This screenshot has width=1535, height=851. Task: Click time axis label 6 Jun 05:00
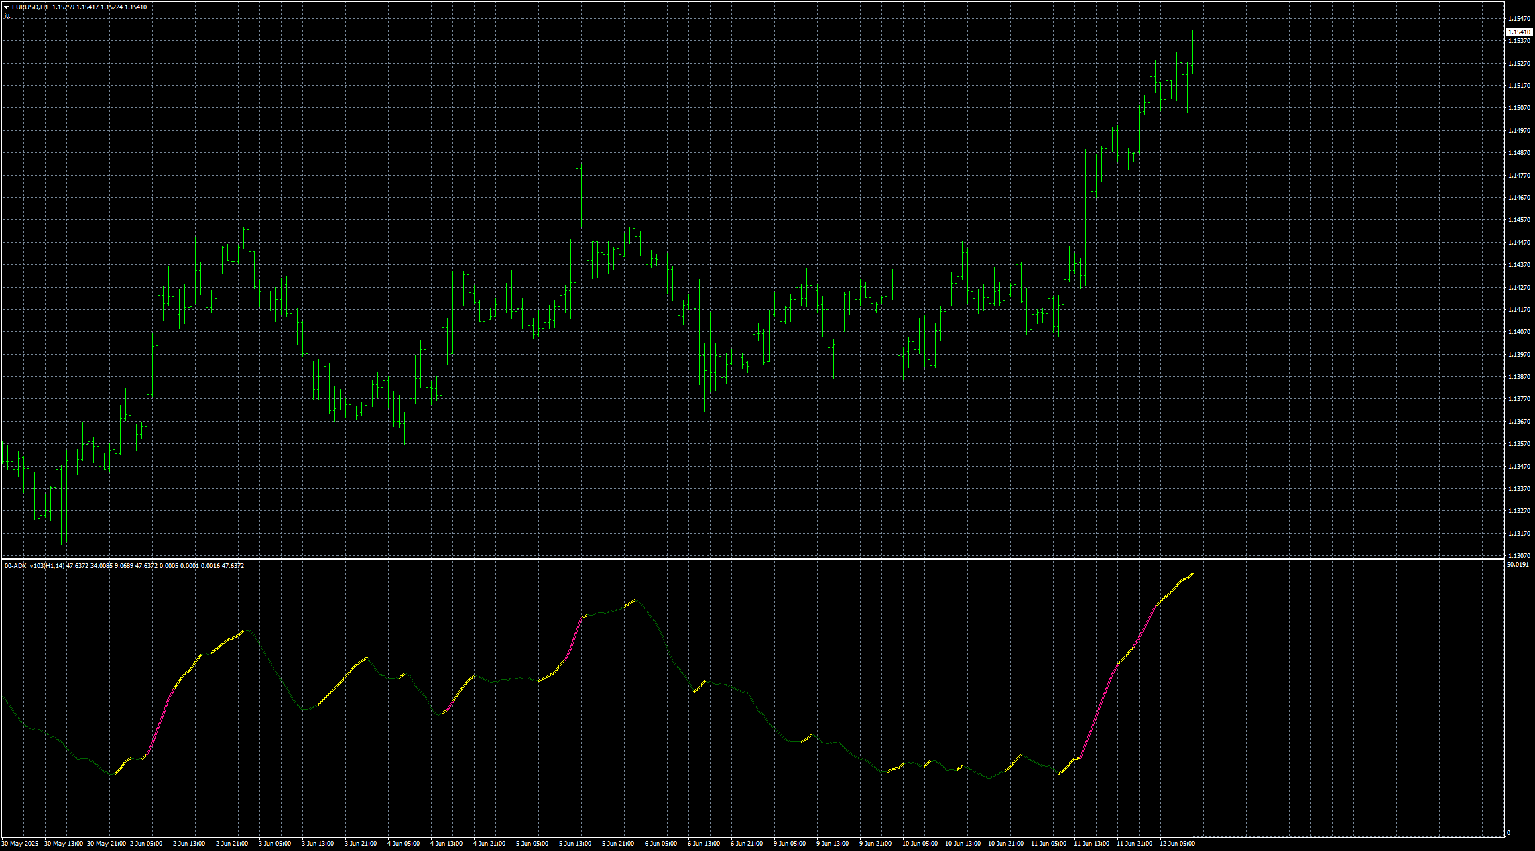[x=661, y=844]
